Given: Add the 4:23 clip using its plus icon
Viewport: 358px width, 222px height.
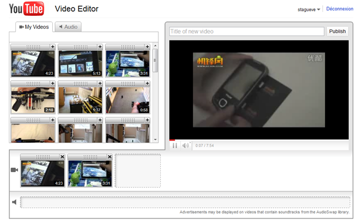Looking at the screenshot, I should click(x=52, y=47).
